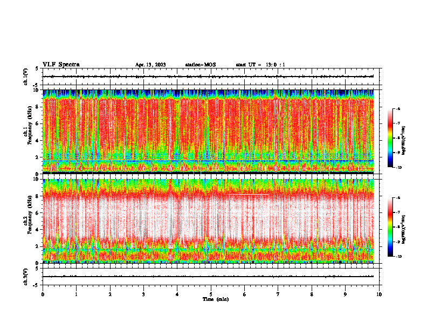Click the white horizontal line in ch.2 spectrogram
The width and height of the screenshot is (427, 330).
[x=249, y=195]
